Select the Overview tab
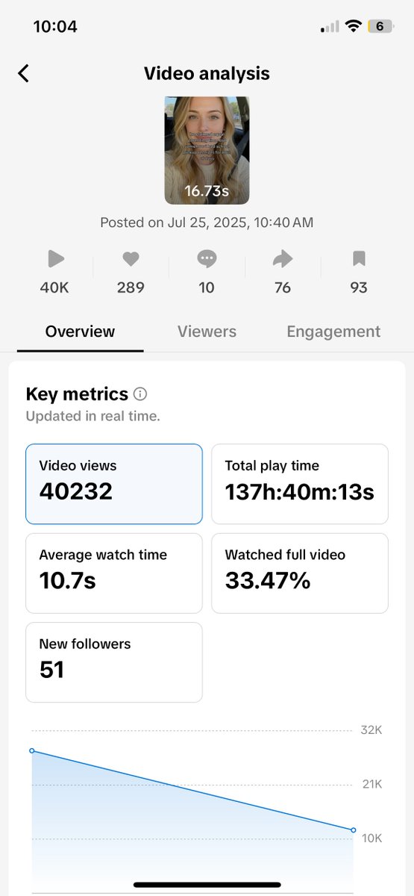 (x=80, y=332)
